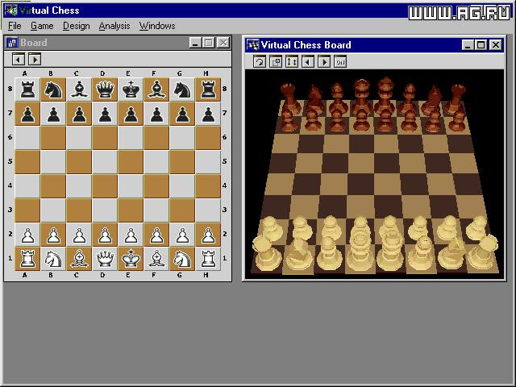
Task: Select the white rook on H1
Action: click(x=208, y=259)
